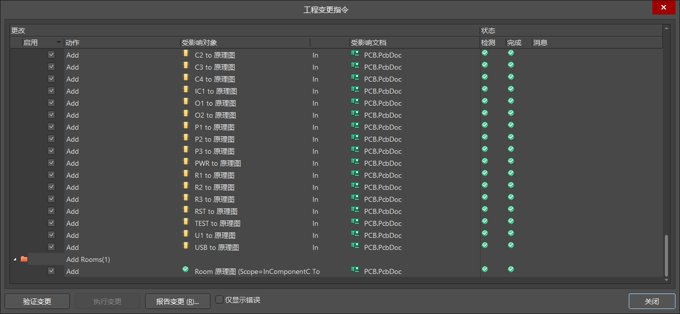This screenshot has width=680, height=314.
Task: Click the PCB.PcbDoc icon on the Room row
Action: pos(355,269)
